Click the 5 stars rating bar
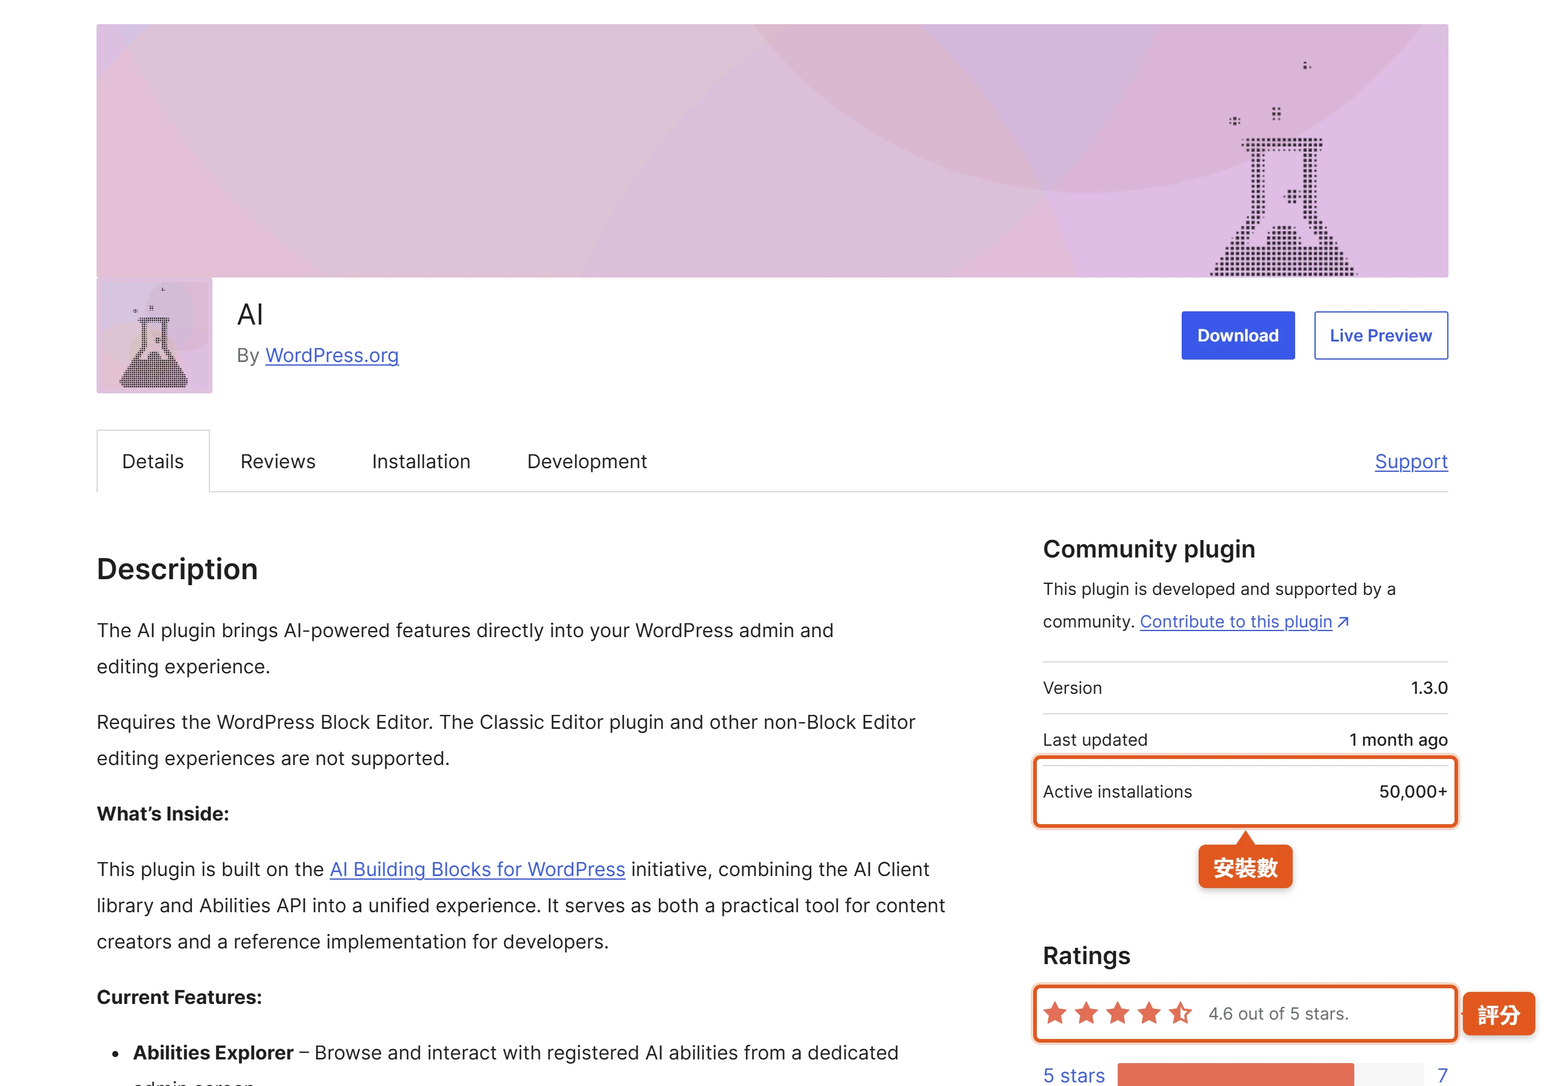Screen dimensions: 1545x1086 pyautogui.click(x=1270, y=1075)
